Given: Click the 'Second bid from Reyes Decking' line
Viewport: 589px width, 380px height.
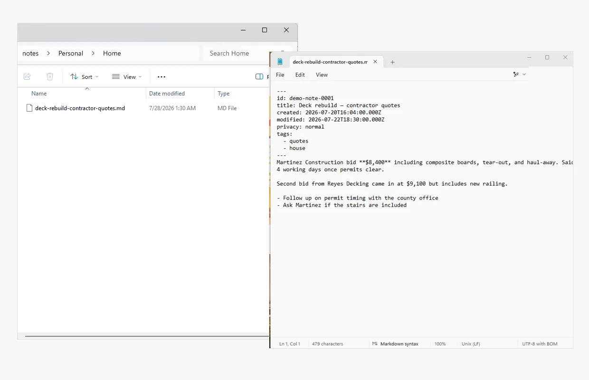Looking at the screenshot, I should point(392,184).
